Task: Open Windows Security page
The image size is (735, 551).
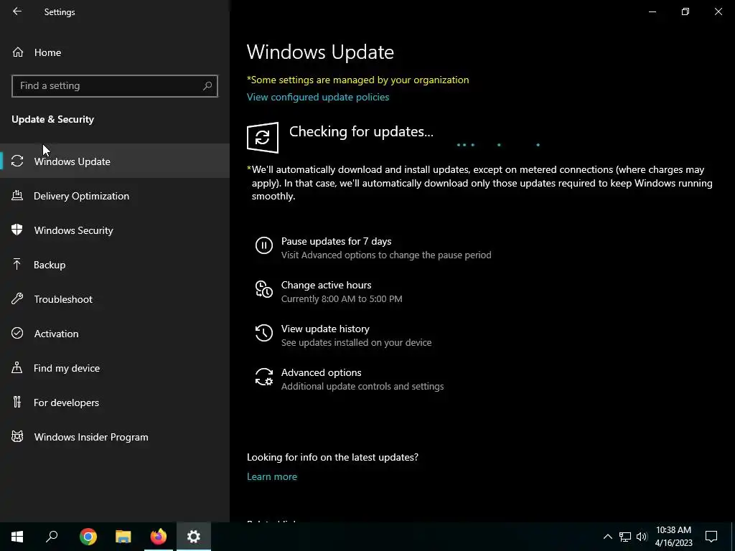Action: [x=115, y=230]
